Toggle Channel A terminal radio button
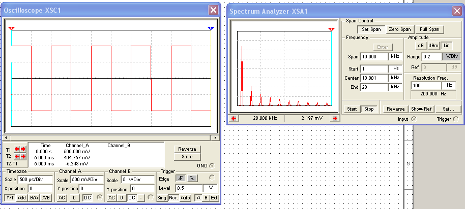Screen dimensions: 465x209 [x=100, y=197]
